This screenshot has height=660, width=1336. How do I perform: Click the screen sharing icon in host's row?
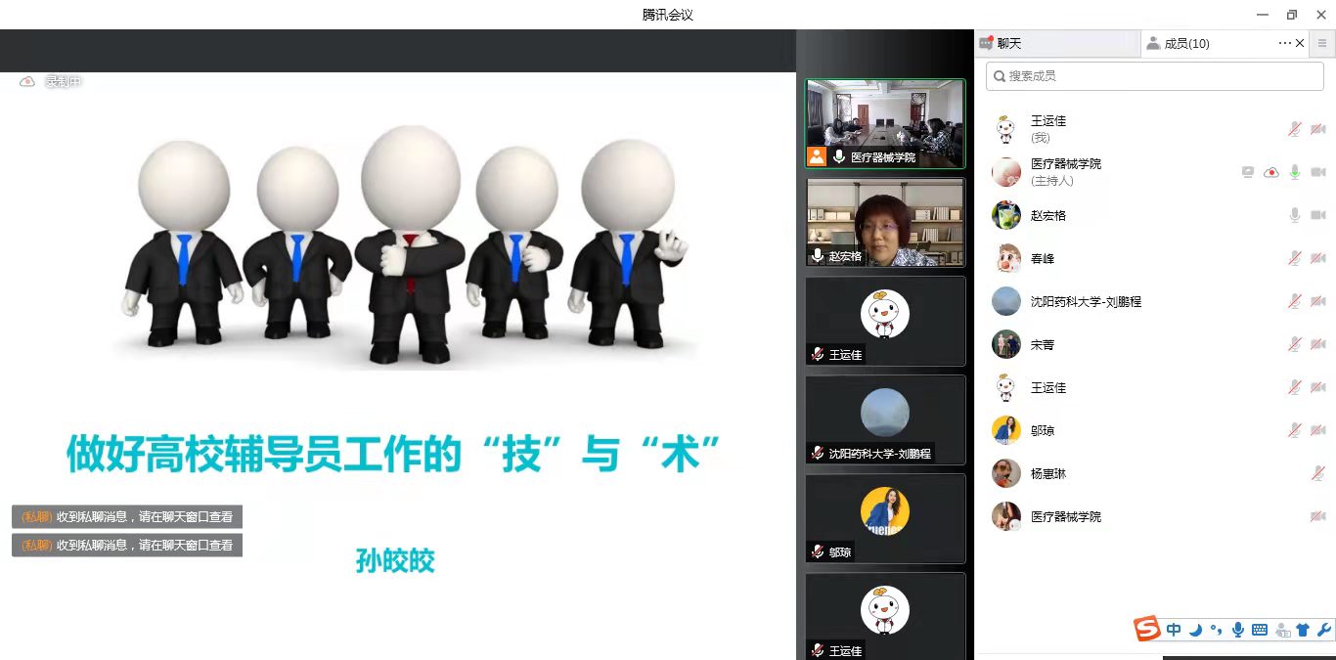coord(1248,172)
